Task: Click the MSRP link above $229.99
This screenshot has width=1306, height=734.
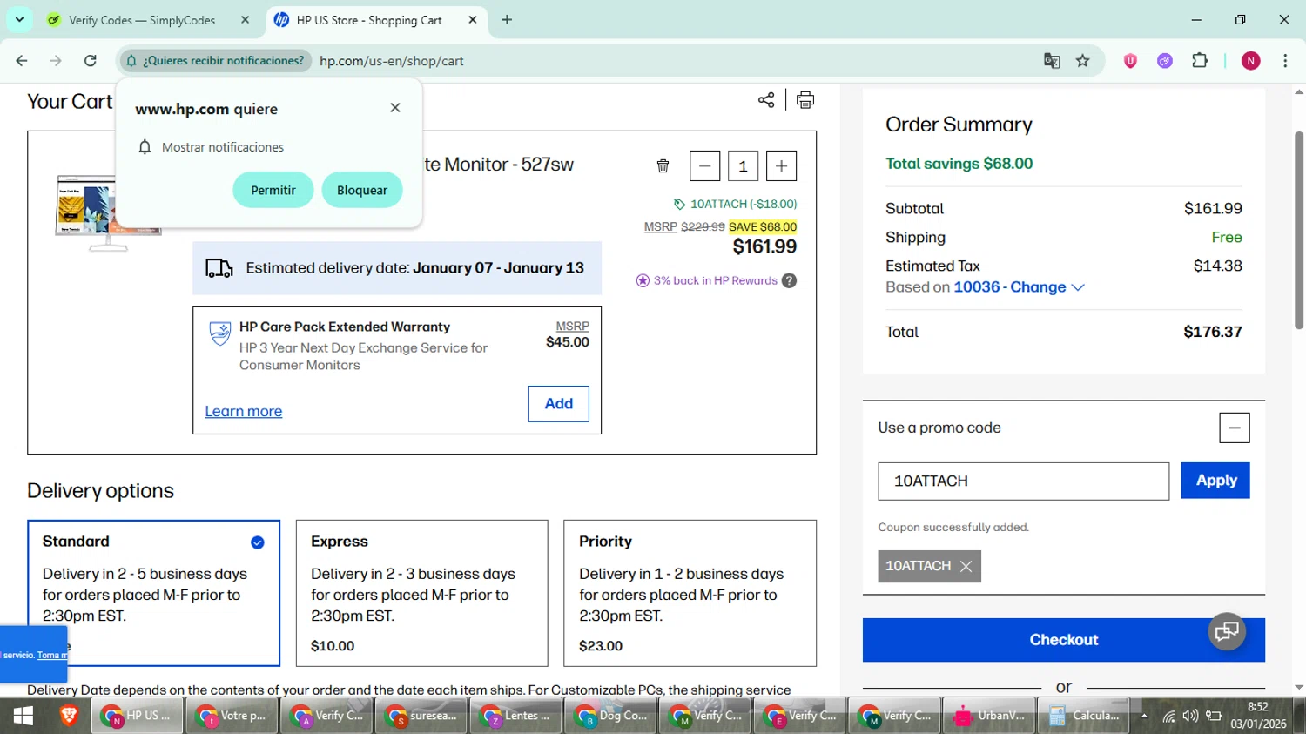Action: 660,226
